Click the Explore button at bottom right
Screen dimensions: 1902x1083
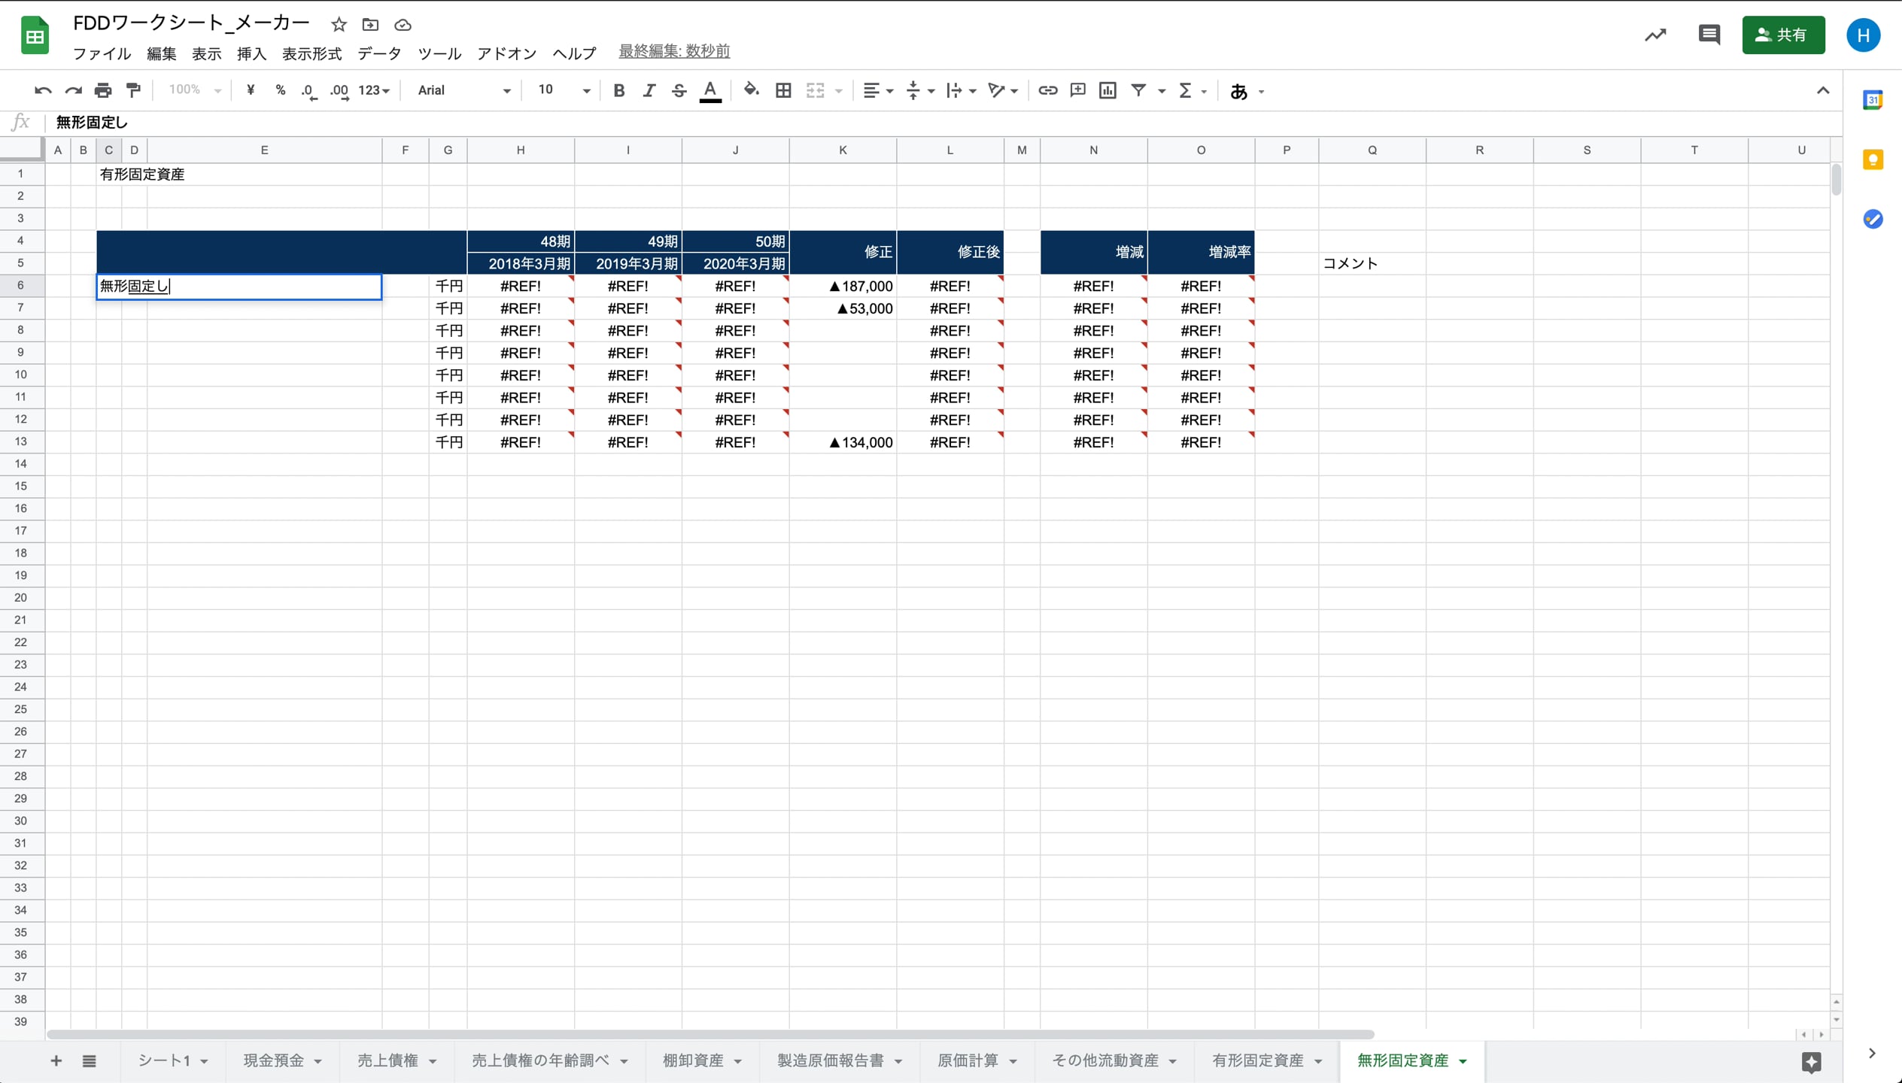[x=1811, y=1061]
